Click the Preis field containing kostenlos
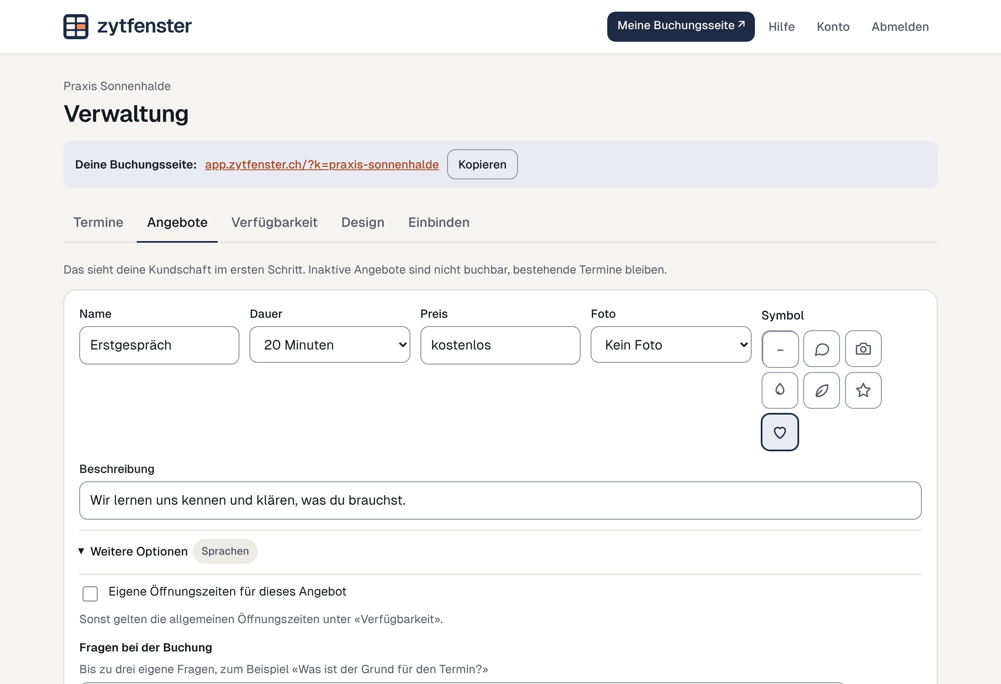Viewport: 1001px width, 684px height. [x=500, y=345]
